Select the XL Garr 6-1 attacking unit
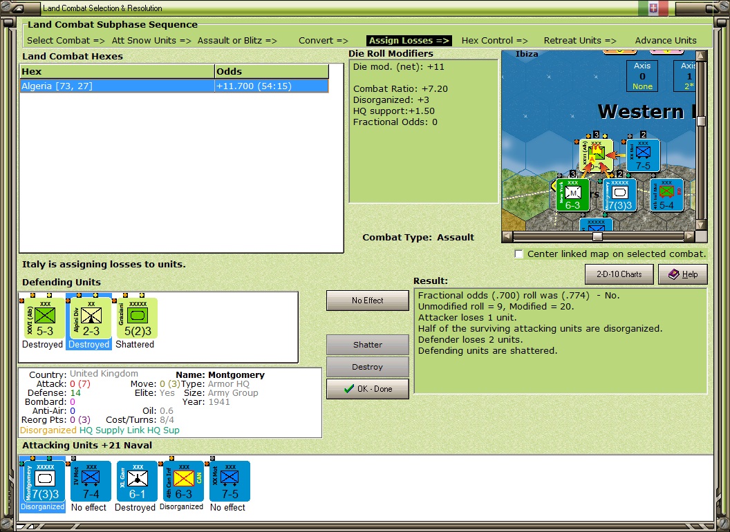 tap(137, 482)
